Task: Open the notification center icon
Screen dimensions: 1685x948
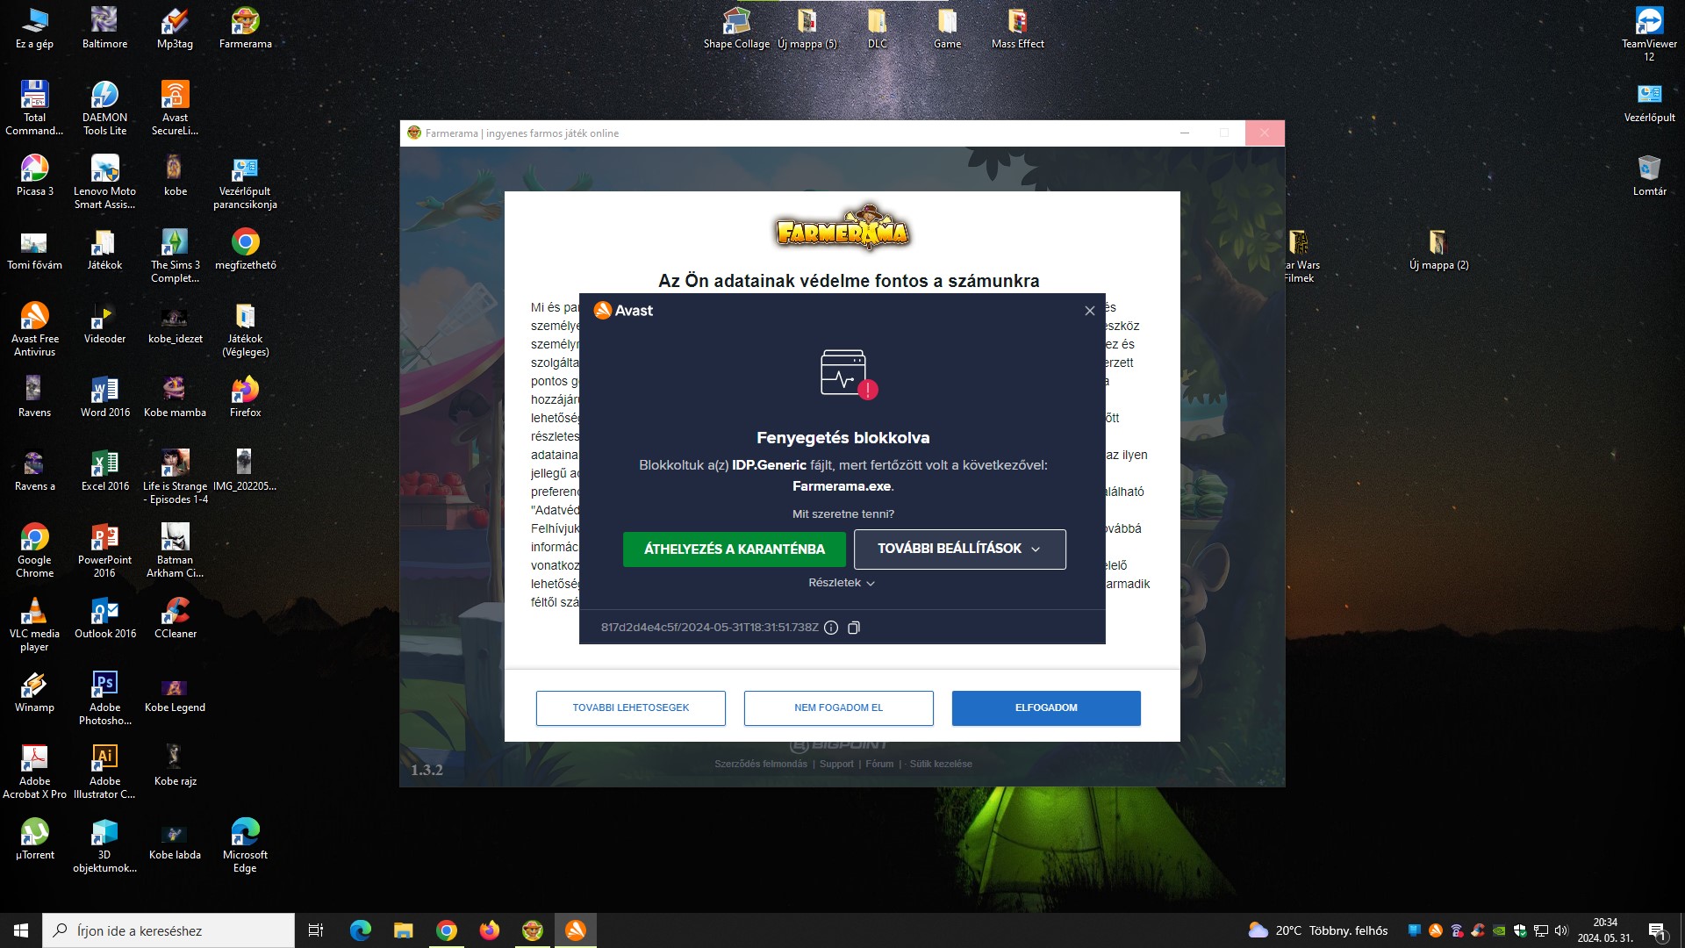Action: [x=1656, y=930]
